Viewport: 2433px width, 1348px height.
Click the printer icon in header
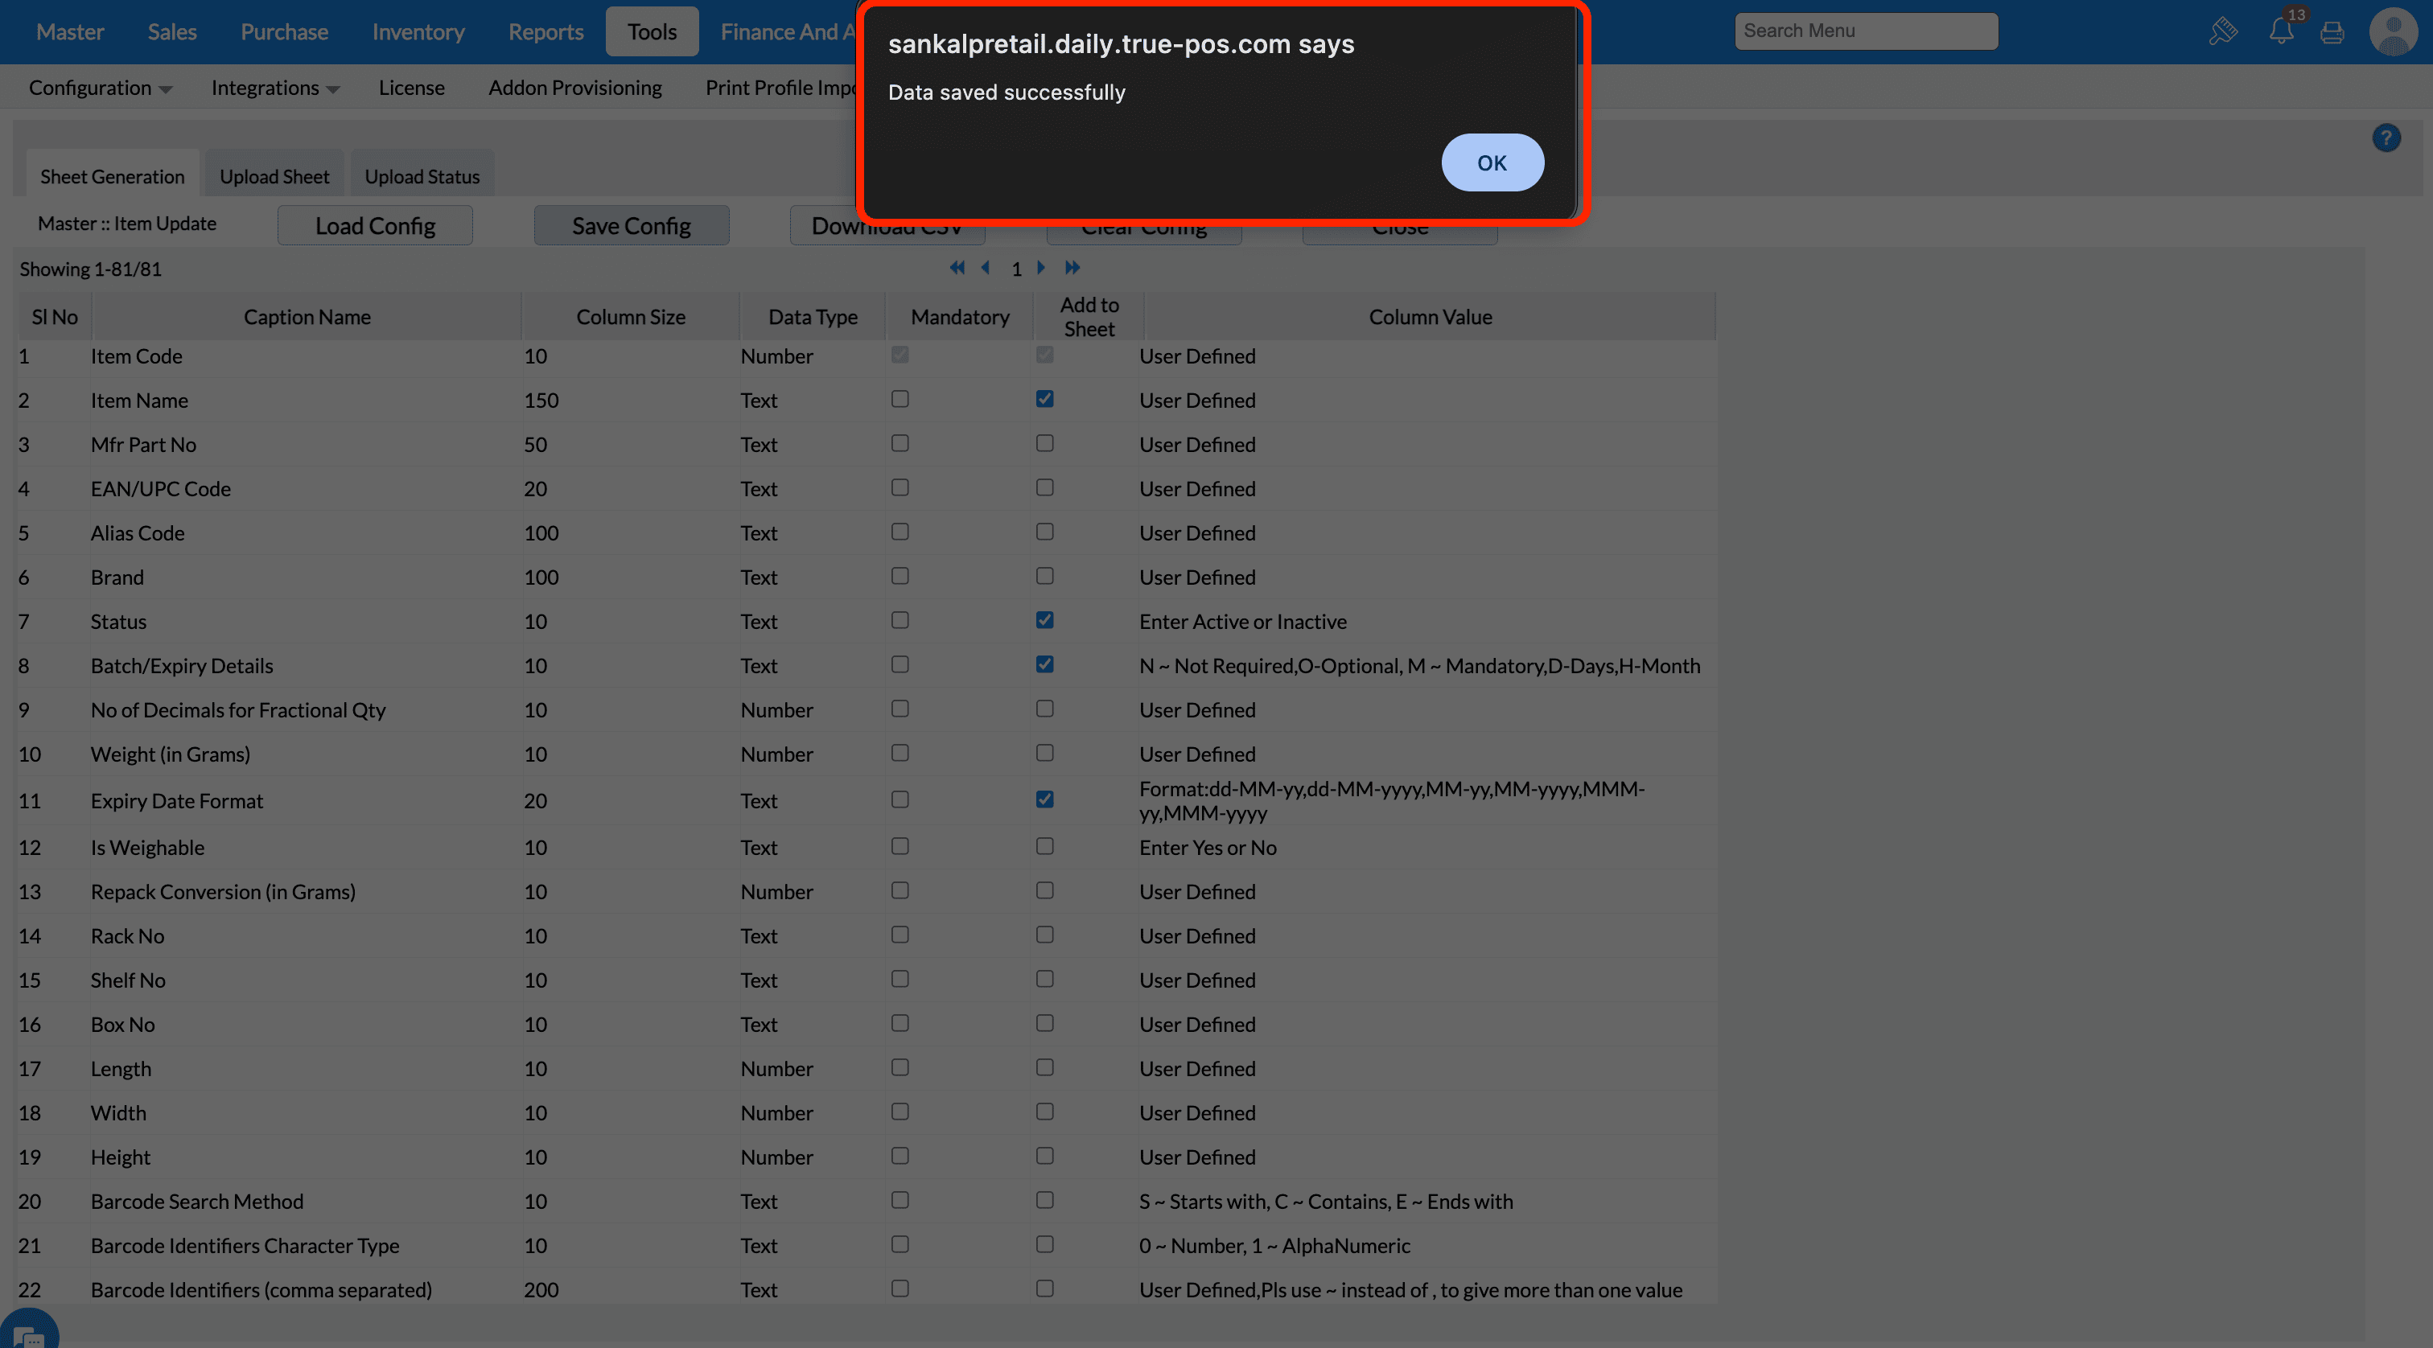pos(2332,33)
